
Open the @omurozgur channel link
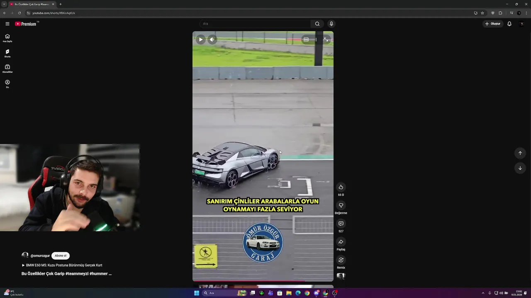40,256
